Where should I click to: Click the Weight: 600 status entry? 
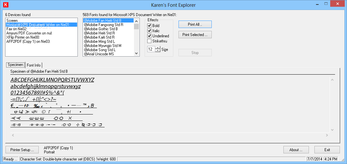coord(107,159)
